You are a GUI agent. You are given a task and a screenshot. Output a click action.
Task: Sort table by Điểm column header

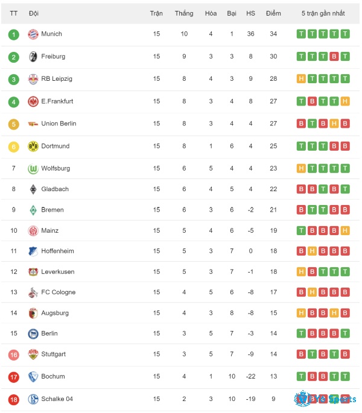click(x=273, y=13)
